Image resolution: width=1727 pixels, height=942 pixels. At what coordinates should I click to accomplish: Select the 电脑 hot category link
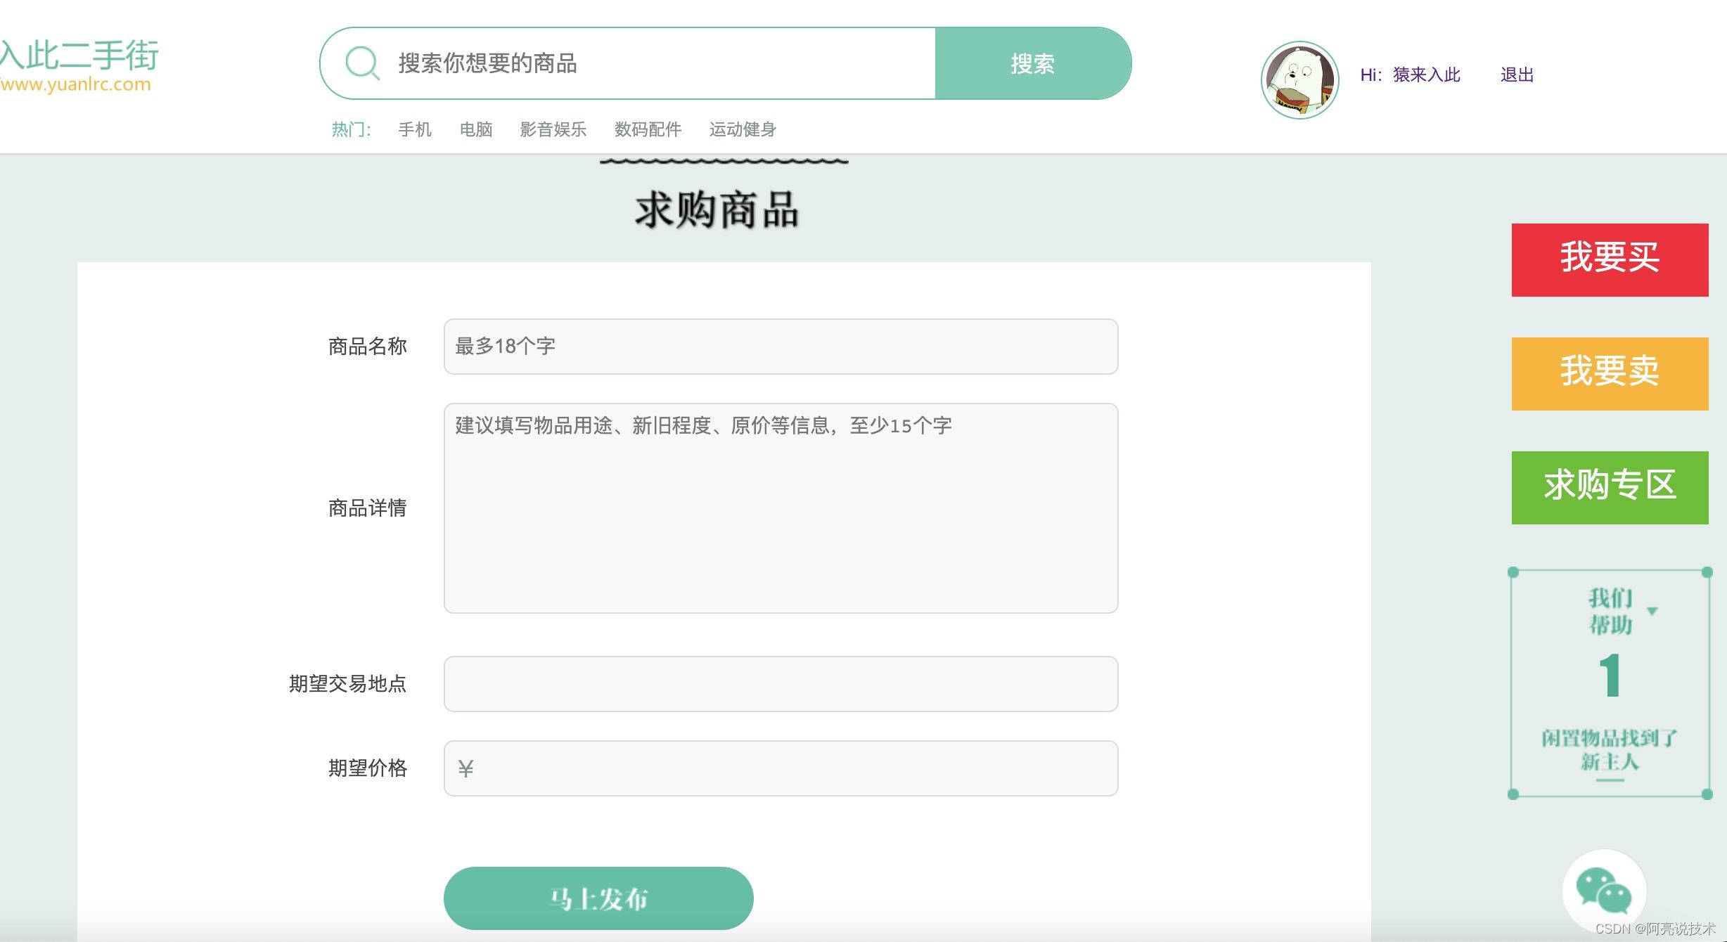tap(476, 129)
